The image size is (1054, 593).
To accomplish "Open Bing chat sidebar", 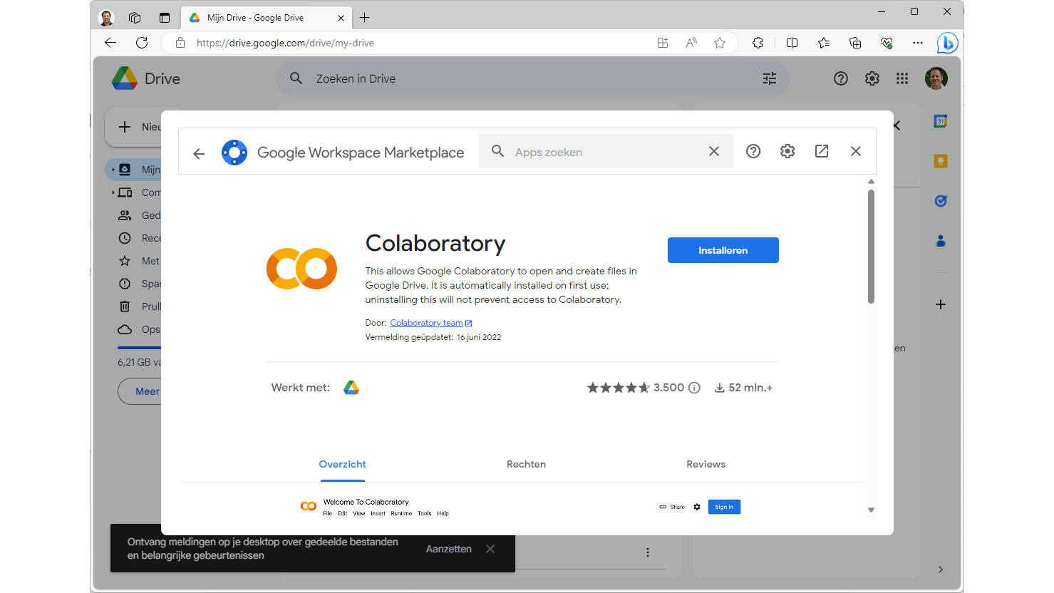I will pos(948,43).
